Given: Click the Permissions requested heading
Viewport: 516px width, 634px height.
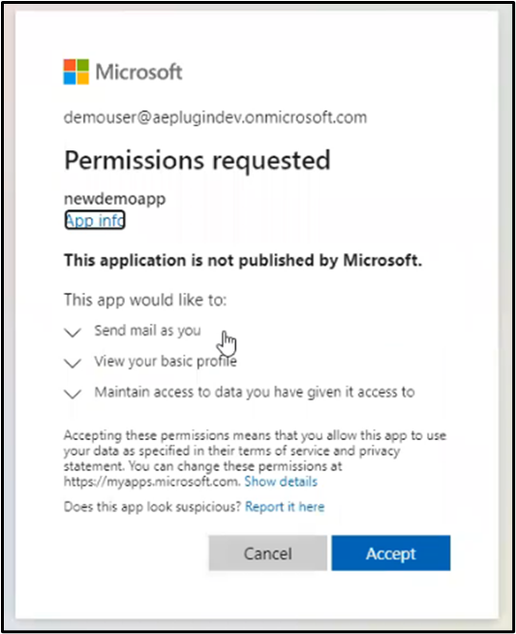Looking at the screenshot, I should (x=197, y=161).
